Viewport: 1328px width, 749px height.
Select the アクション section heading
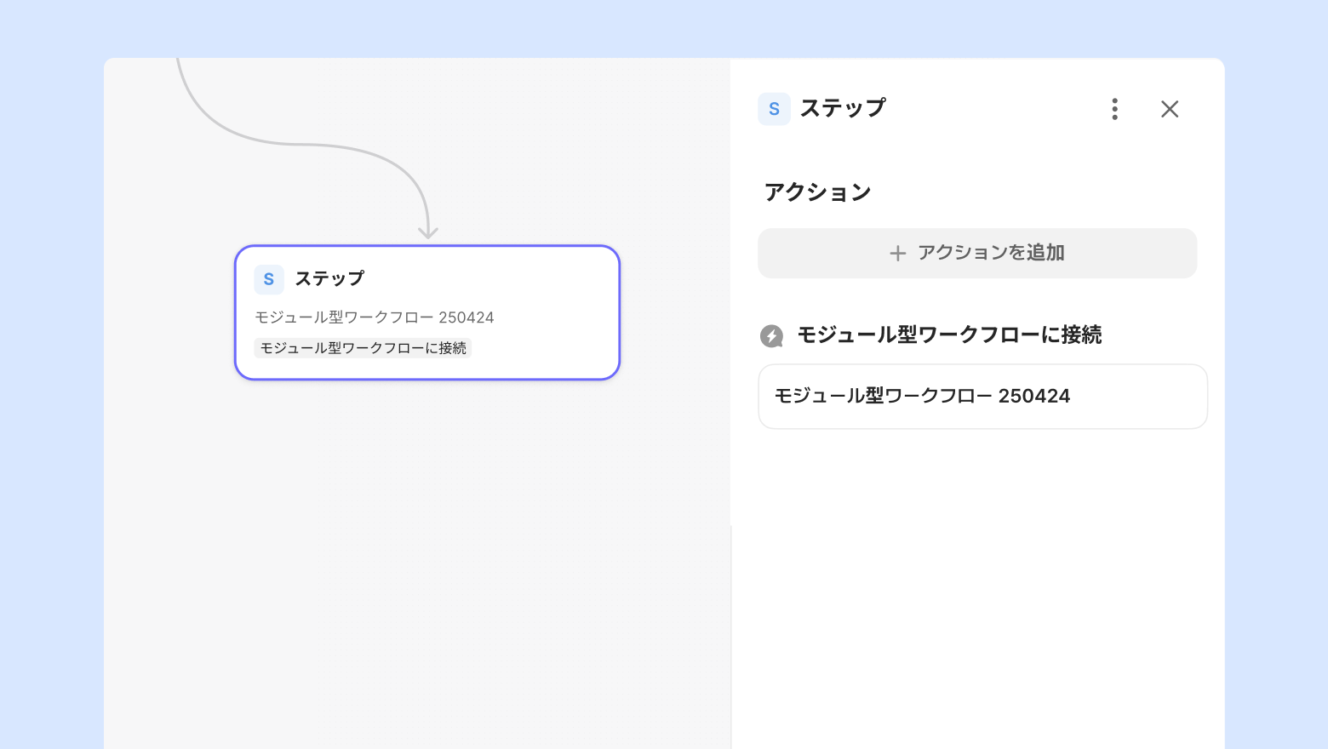pyautogui.click(x=817, y=192)
